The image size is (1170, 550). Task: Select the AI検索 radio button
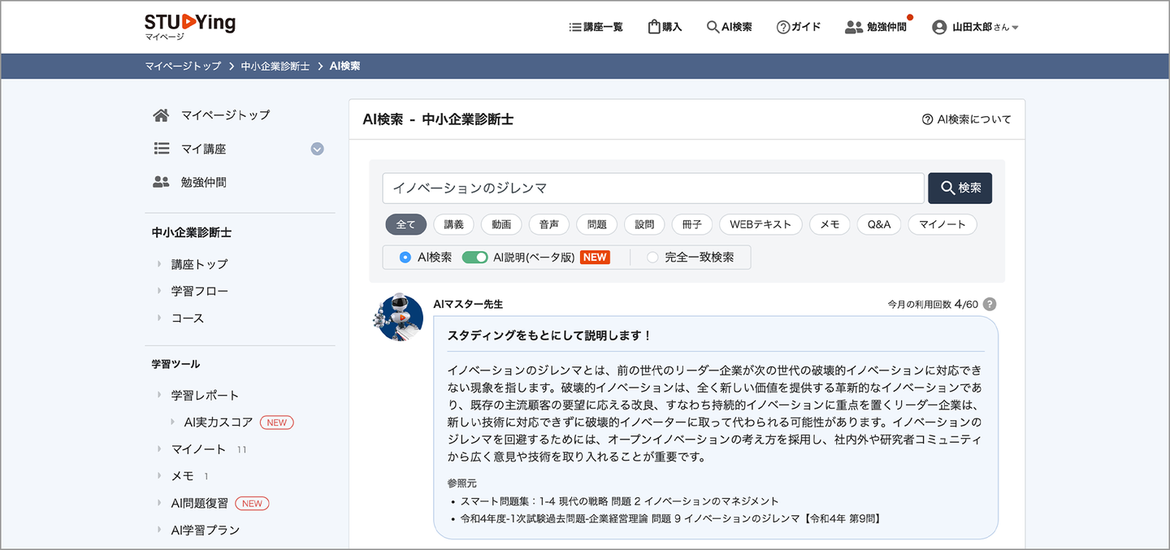coord(405,257)
